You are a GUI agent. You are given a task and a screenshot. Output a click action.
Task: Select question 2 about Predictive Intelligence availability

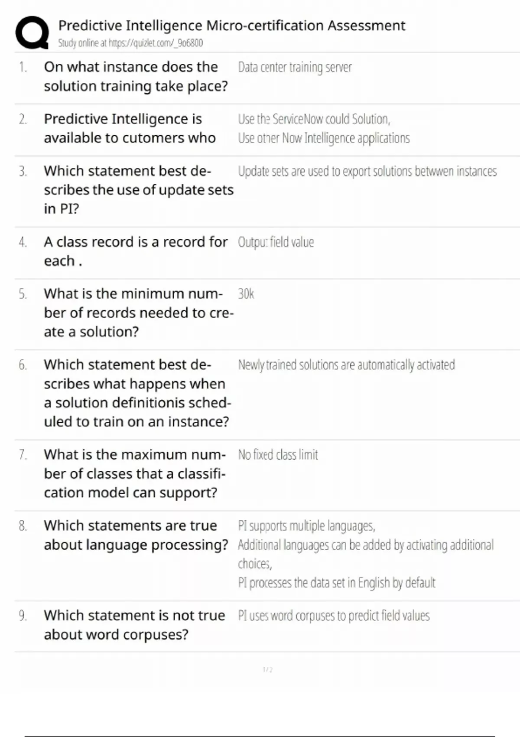tap(130, 128)
